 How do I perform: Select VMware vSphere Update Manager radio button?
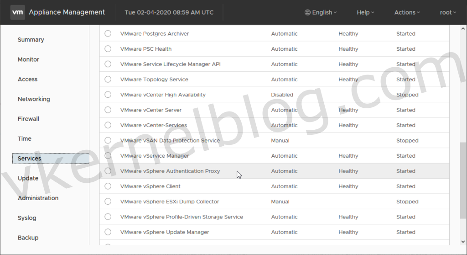click(x=108, y=232)
